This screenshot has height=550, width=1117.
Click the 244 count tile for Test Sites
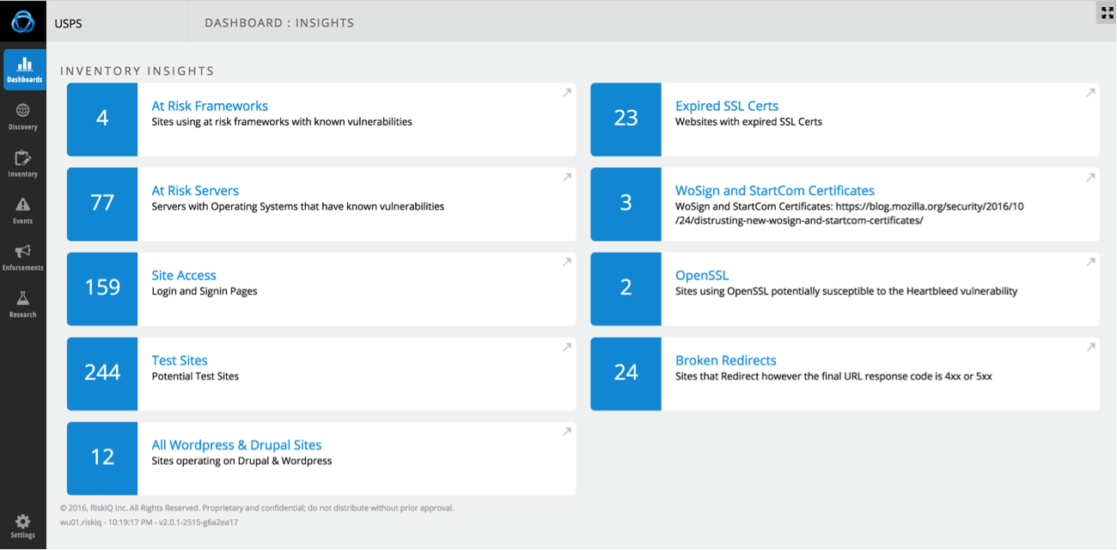coord(102,374)
